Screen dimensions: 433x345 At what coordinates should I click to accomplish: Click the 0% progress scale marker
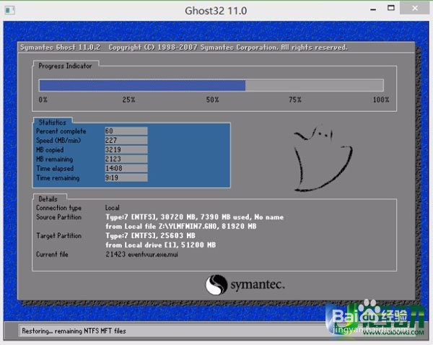(x=43, y=100)
